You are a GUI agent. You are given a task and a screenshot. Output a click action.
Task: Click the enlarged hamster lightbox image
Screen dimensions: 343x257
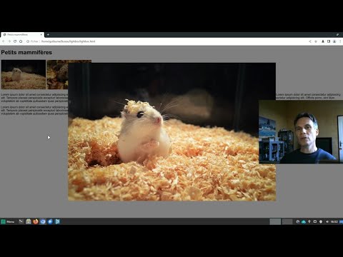click(x=172, y=132)
